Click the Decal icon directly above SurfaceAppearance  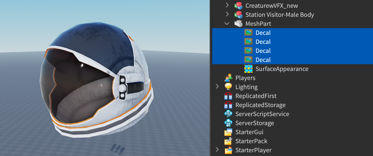(x=248, y=60)
